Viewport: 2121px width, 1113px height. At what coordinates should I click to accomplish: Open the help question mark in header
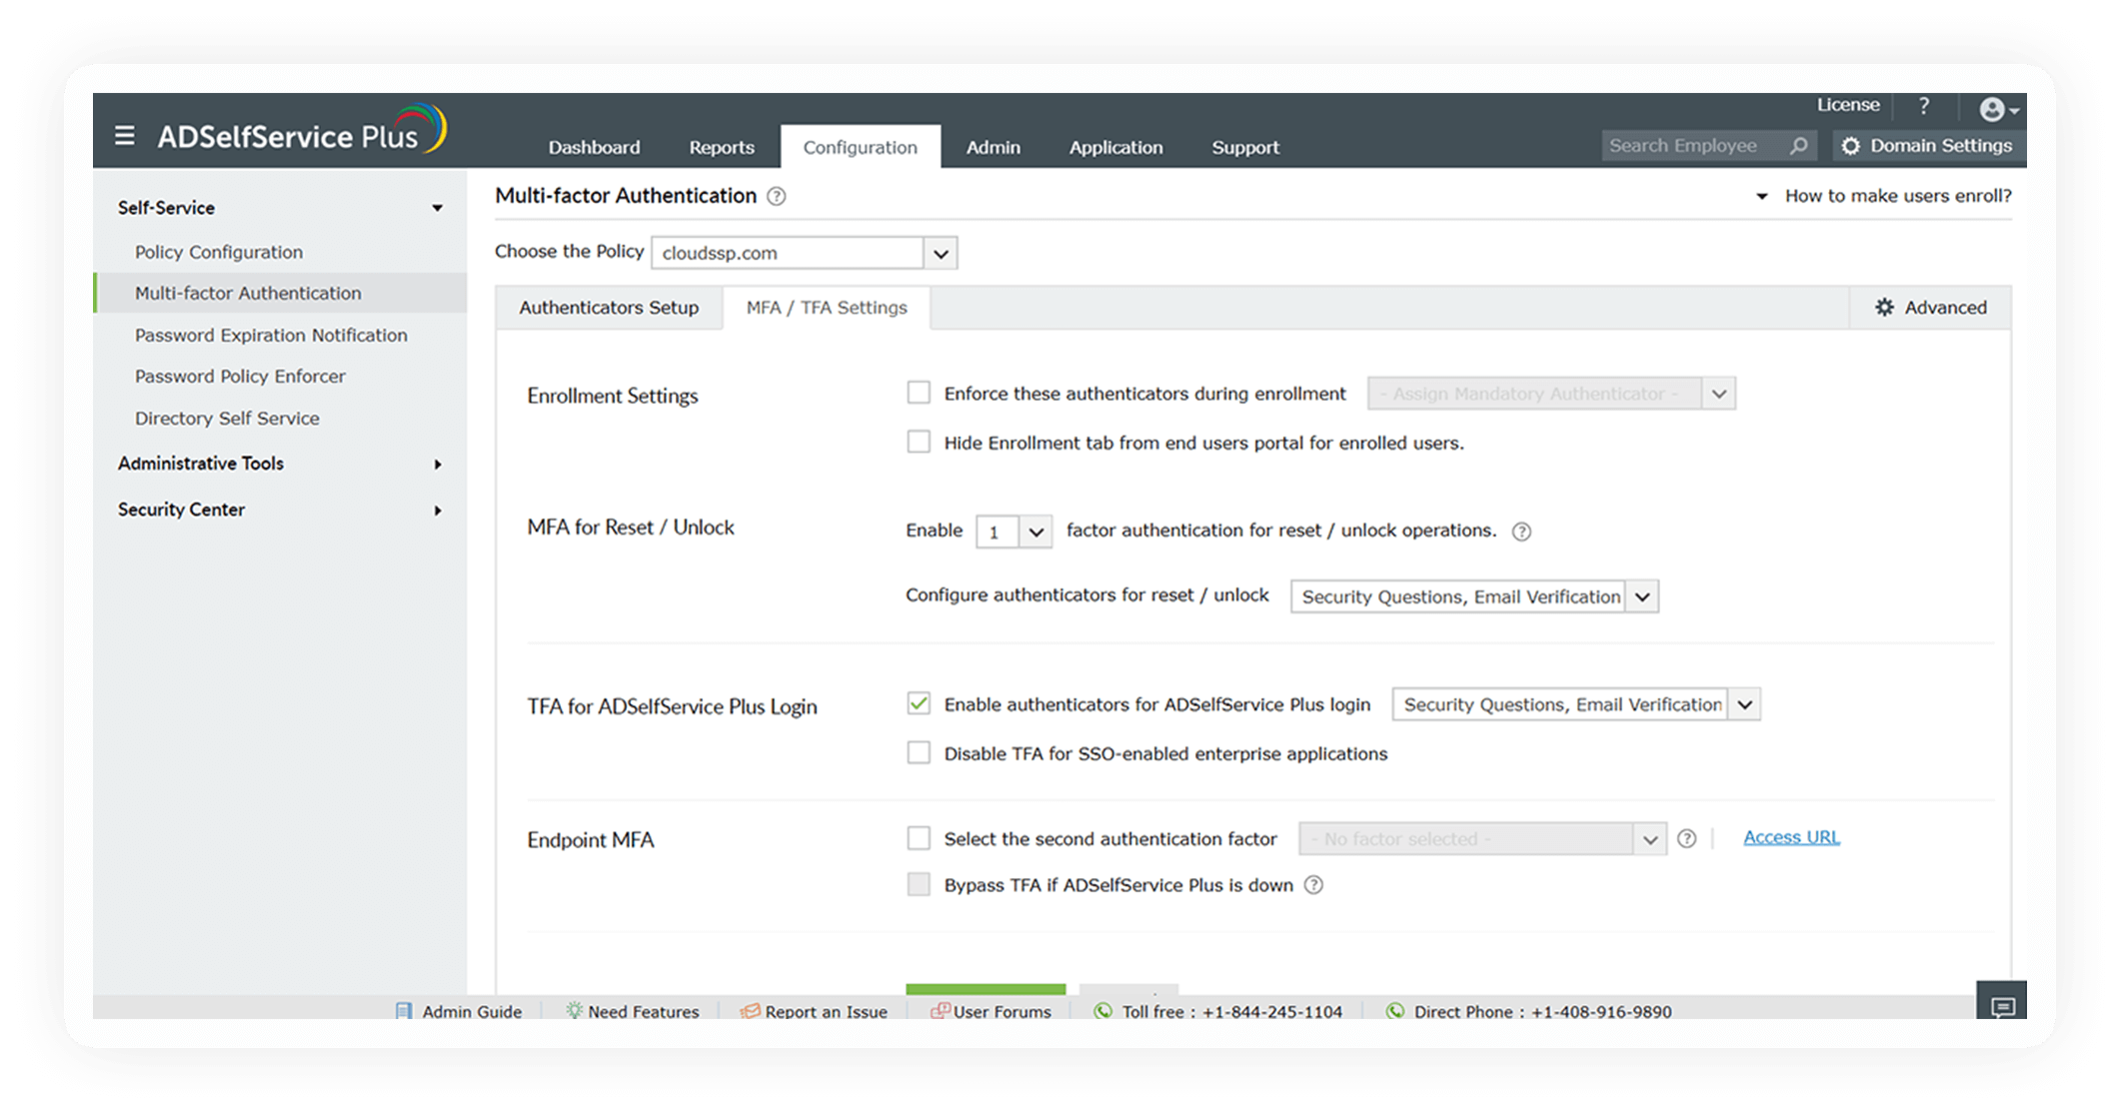click(1923, 106)
